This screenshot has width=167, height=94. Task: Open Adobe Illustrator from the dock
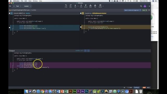pyautogui.click(x=70, y=91)
